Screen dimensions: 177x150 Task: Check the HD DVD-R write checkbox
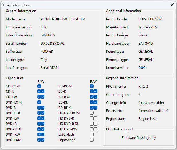pos(96,118)
